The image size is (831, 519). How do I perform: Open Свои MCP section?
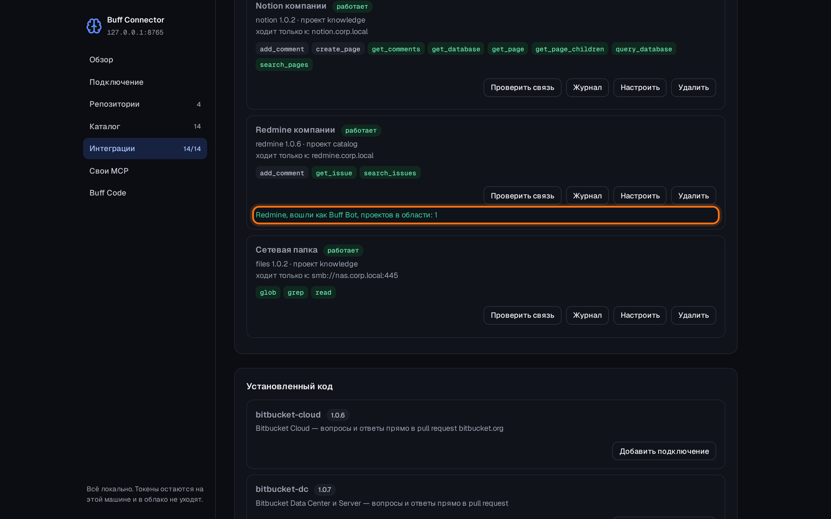pos(145,171)
